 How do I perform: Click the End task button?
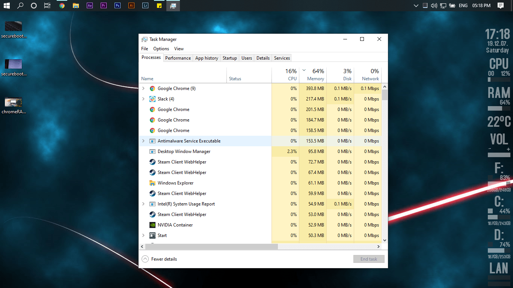[368, 259]
